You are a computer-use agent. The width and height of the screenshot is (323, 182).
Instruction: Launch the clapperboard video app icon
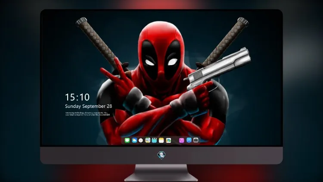[154, 140]
